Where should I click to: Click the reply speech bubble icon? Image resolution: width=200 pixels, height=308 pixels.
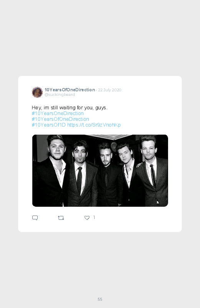35,218
